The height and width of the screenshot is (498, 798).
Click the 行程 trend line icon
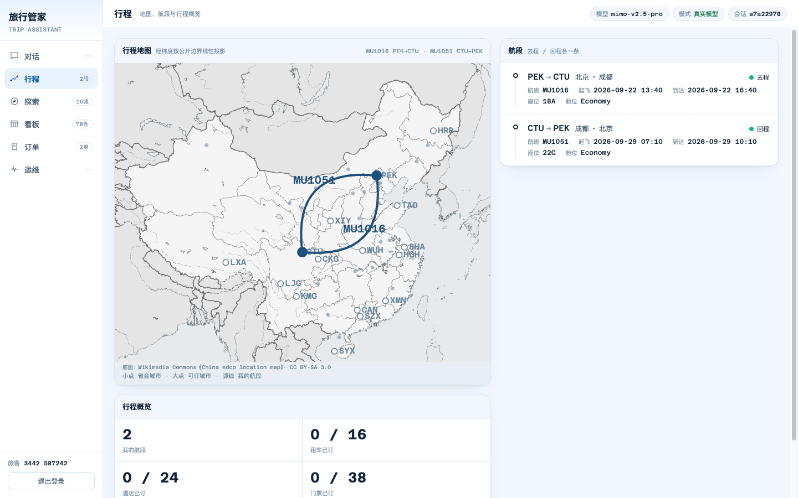point(14,79)
